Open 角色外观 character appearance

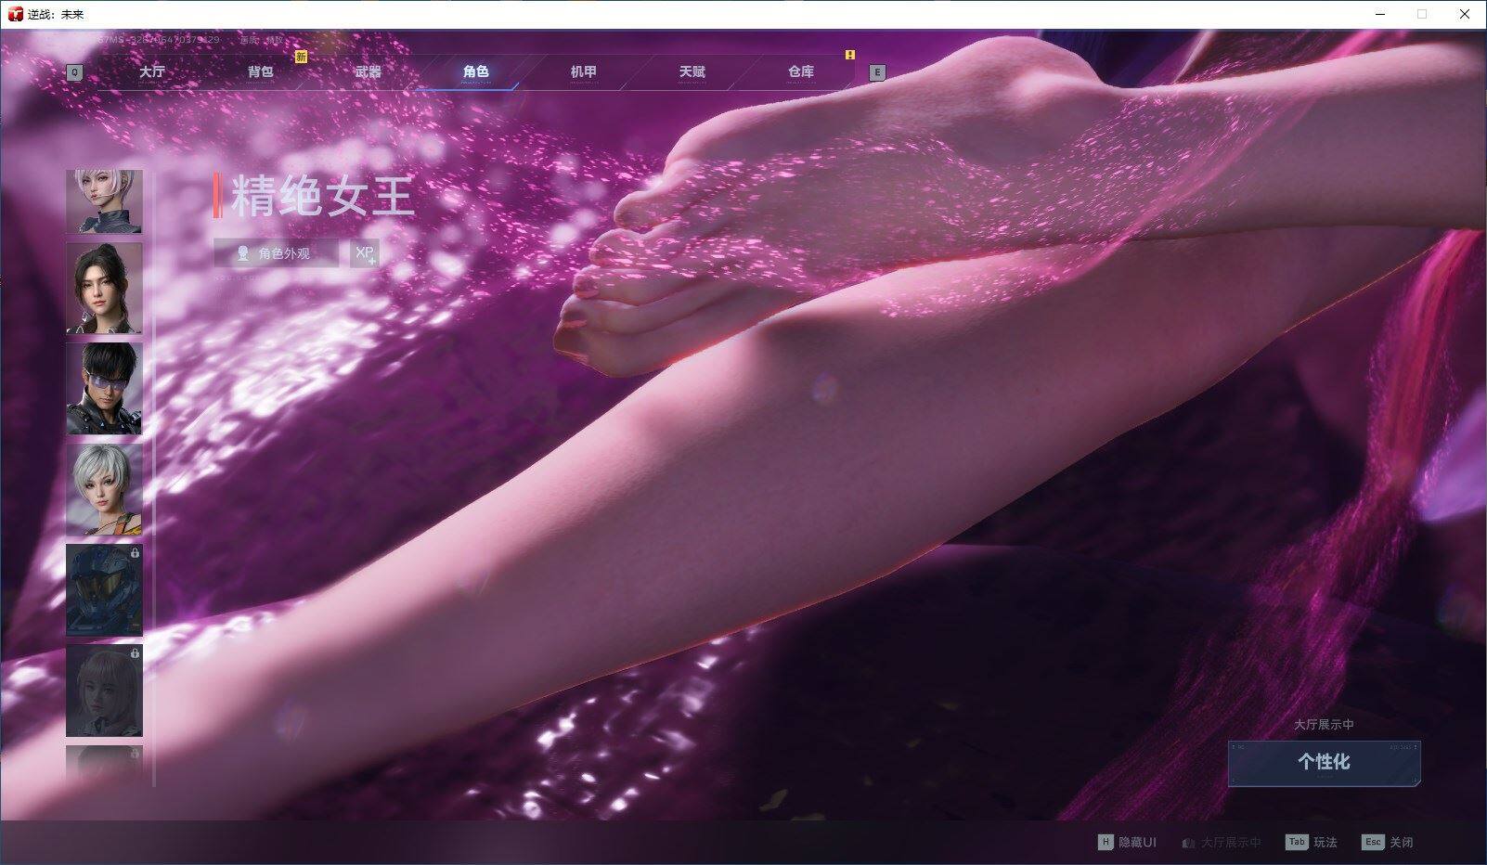[x=276, y=253]
